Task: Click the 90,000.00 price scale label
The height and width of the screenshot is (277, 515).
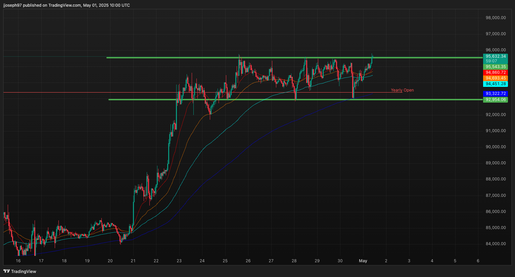Action: pyautogui.click(x=496, y=147)
